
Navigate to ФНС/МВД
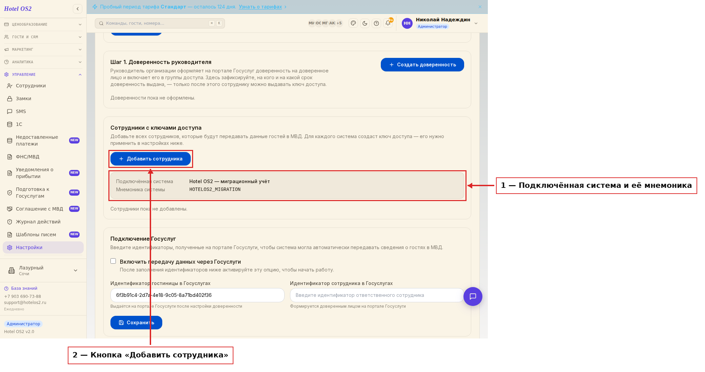coord(43,157)
